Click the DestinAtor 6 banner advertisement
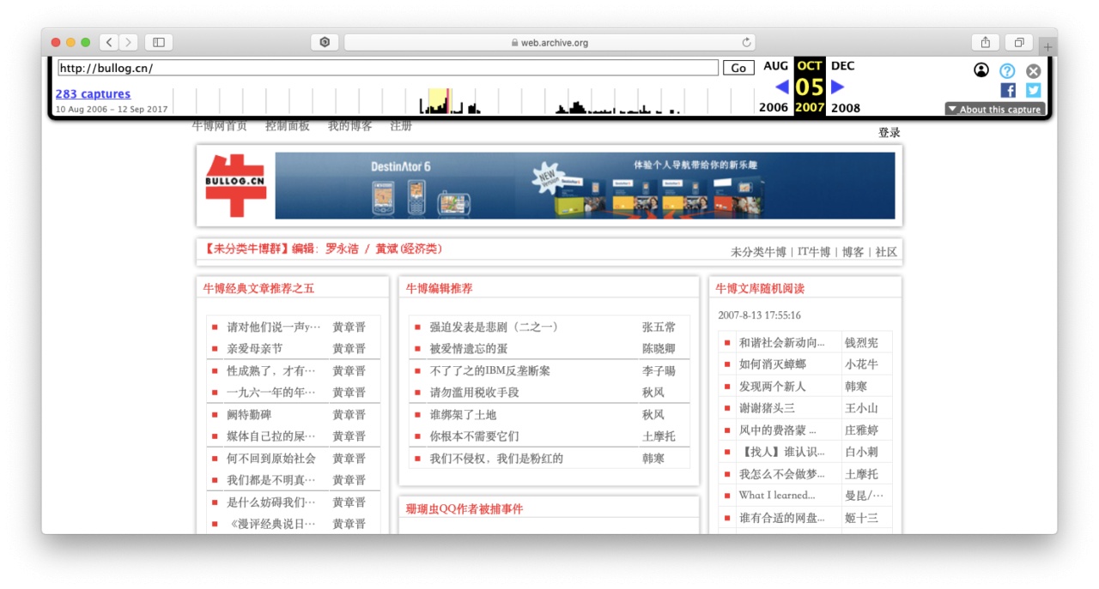The height and width of the screenshot is (589, 1099). [x=585, y=186]
